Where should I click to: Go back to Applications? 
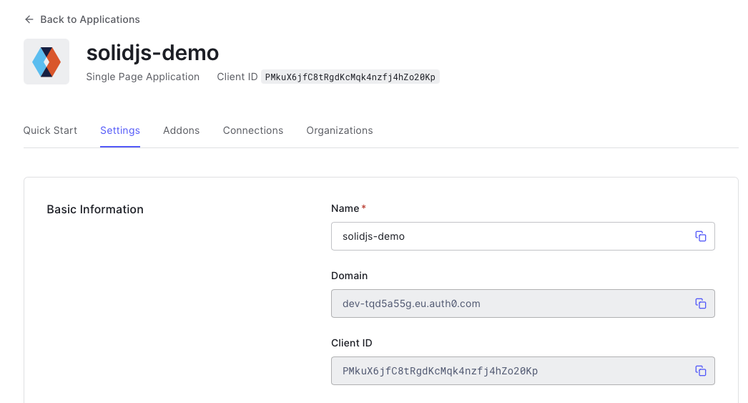[82, 19]
